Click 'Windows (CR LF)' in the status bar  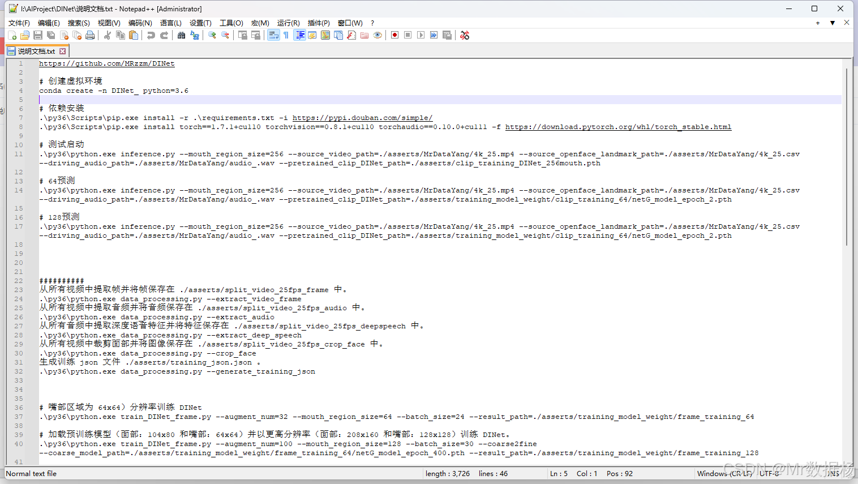(724, 473)
